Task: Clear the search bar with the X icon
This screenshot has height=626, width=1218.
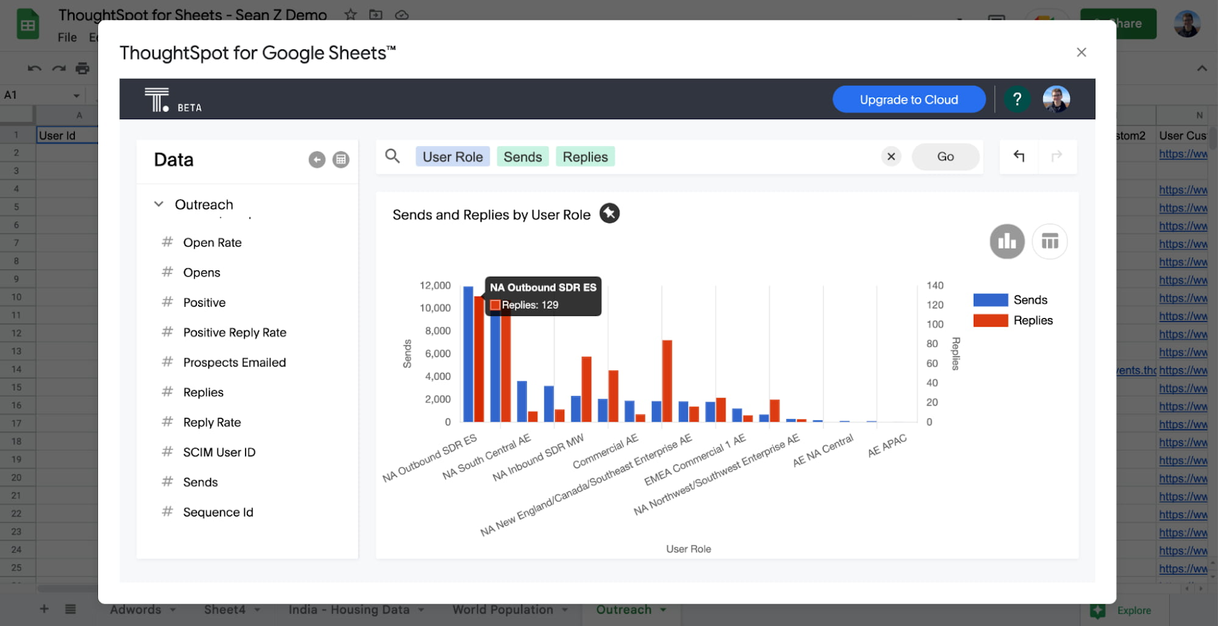Action: (891, 156)
